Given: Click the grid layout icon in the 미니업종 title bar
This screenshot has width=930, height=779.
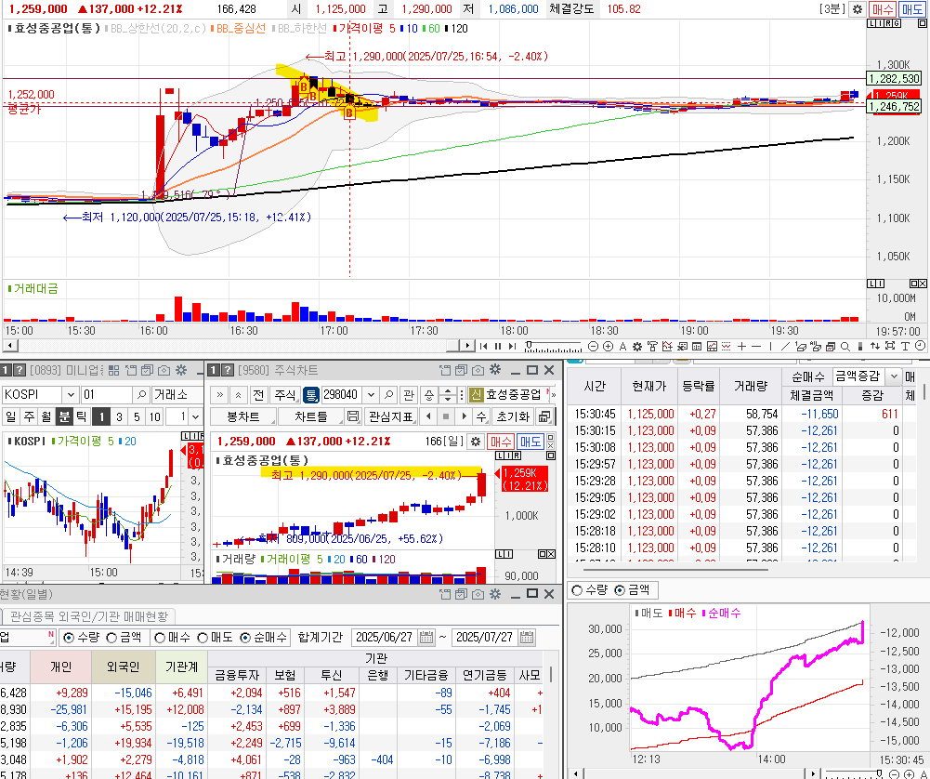Looking at the screenshot, I should 114,370.
